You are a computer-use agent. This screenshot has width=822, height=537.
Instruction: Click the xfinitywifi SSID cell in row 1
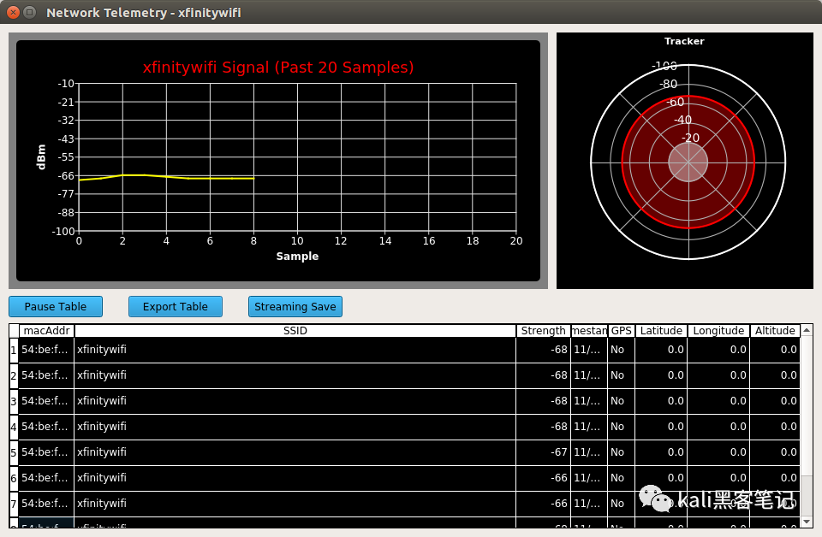coord(295,350)
